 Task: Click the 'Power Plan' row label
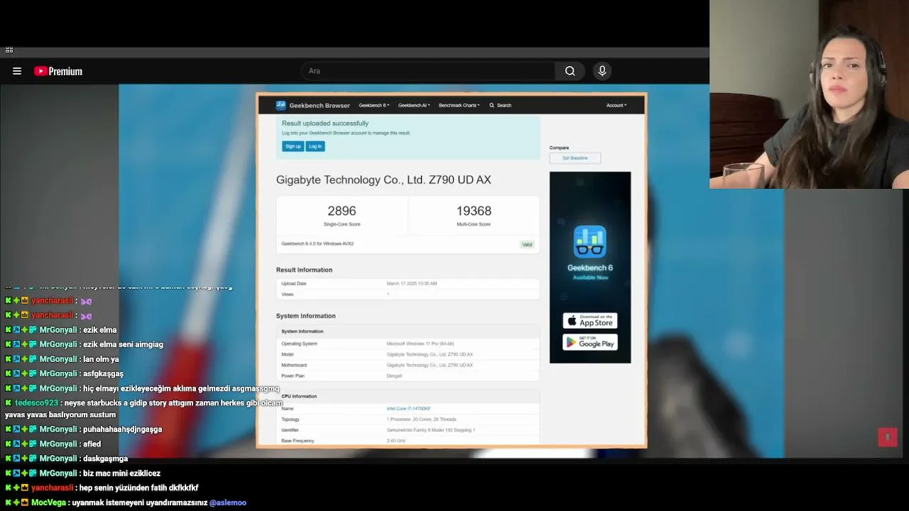293,375
